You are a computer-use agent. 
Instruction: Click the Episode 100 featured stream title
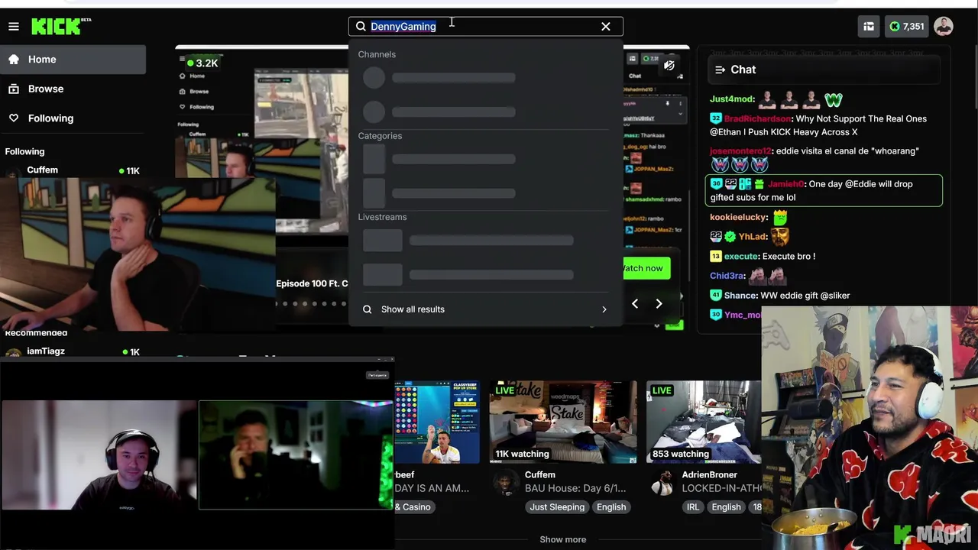click(x=312, y=283)
